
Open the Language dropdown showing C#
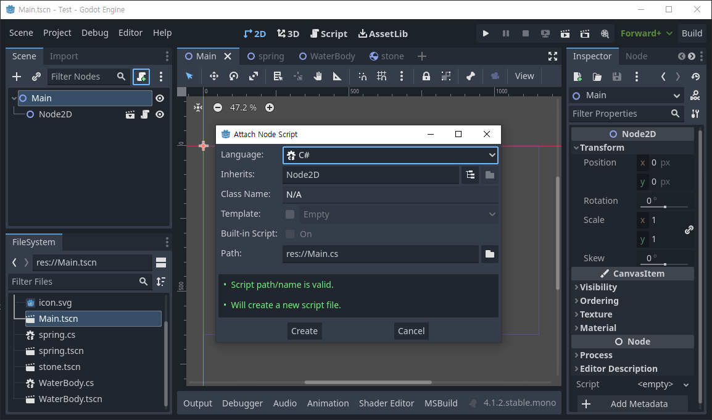click(390, 155)
